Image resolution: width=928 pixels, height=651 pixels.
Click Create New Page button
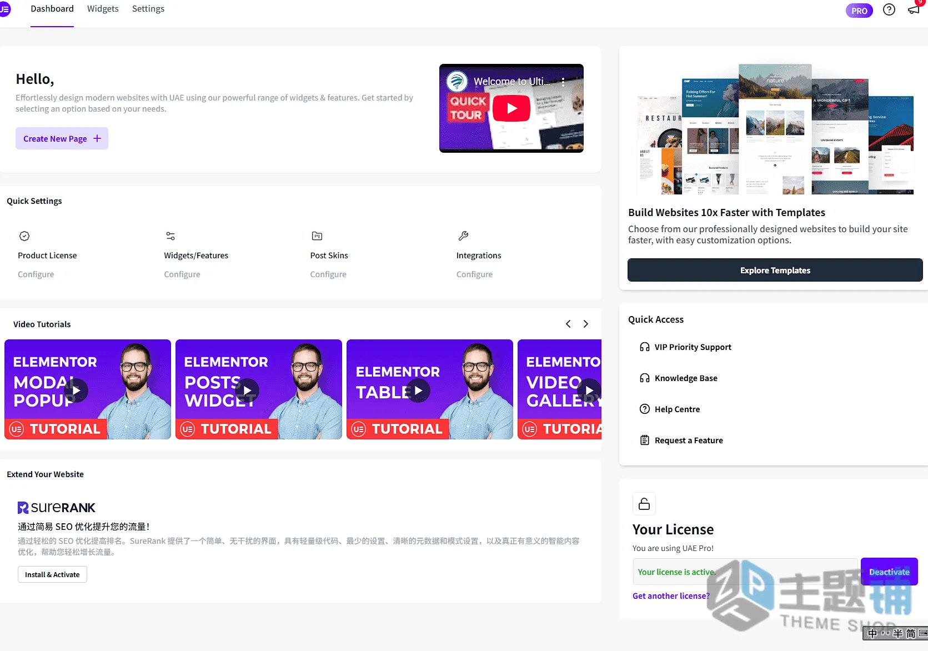(x=62, y=138)
